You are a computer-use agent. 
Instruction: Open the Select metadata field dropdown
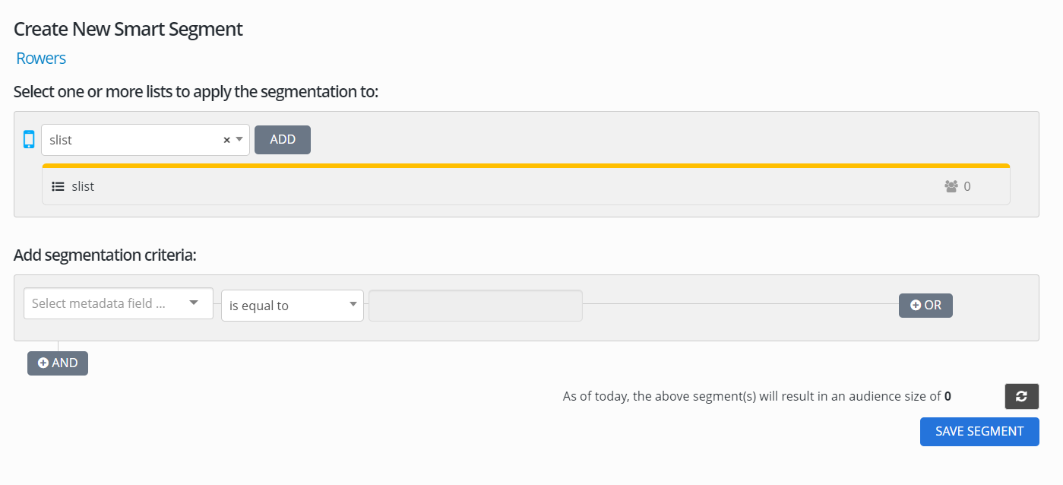point(118,303)
